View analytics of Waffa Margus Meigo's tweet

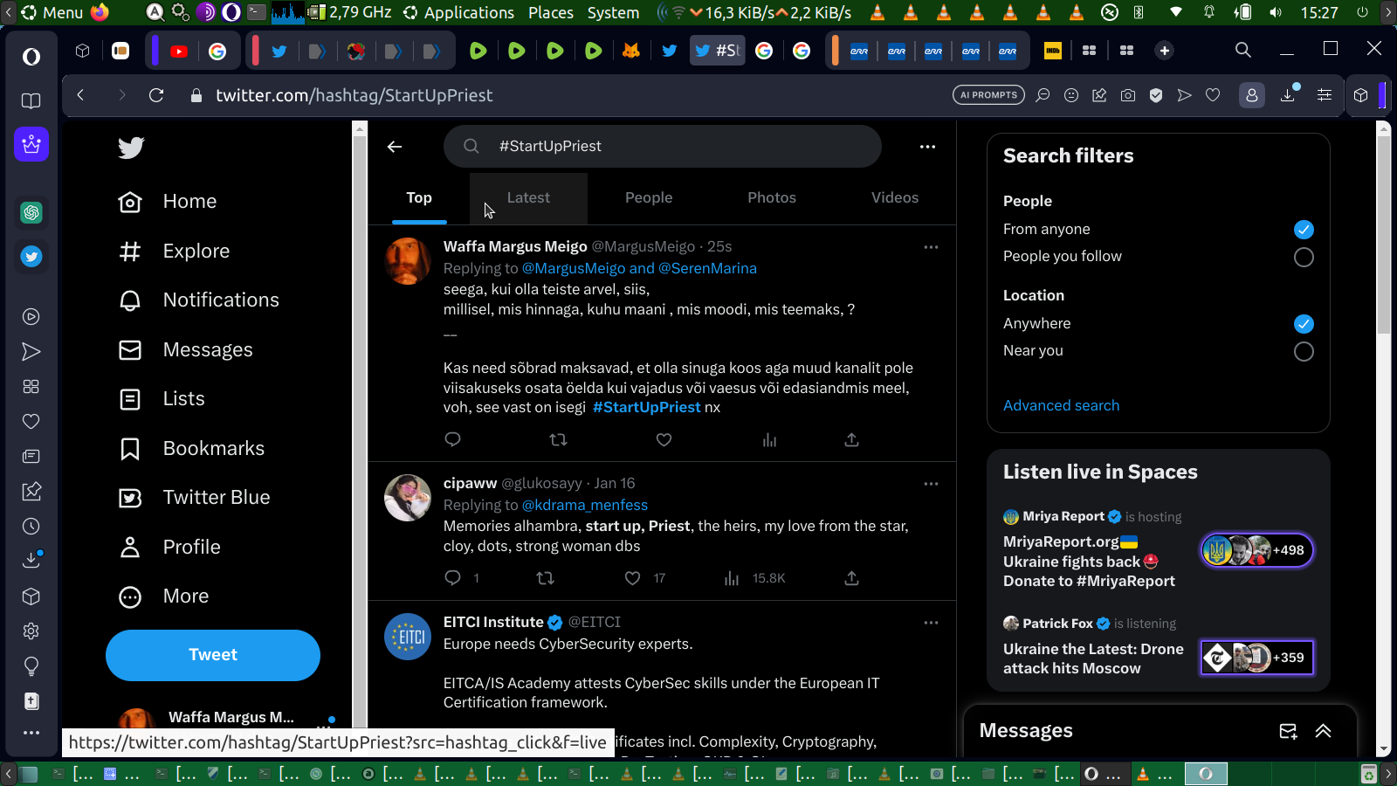[x=769, y=439]
